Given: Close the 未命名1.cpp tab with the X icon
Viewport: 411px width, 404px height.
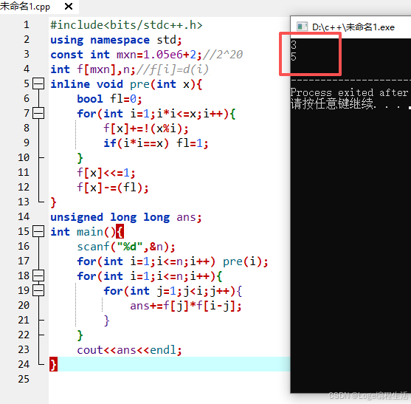Looking at the screenshot, I should [69, 6].
